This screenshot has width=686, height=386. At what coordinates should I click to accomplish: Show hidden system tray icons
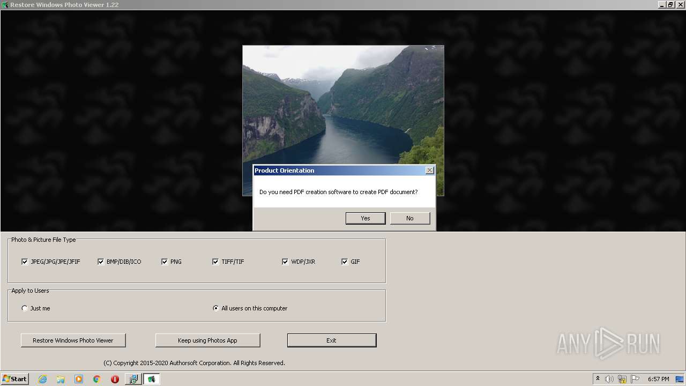click(598, 378)
